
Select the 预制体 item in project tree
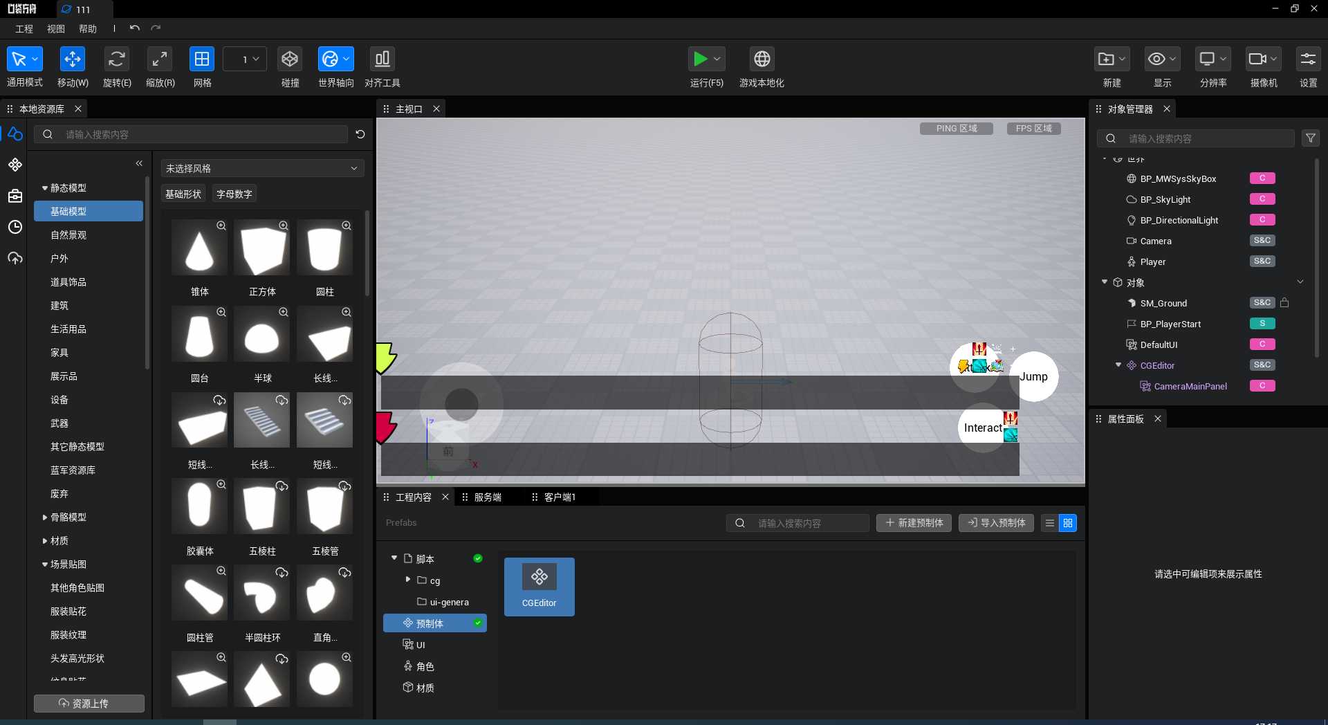coord(435,623)
